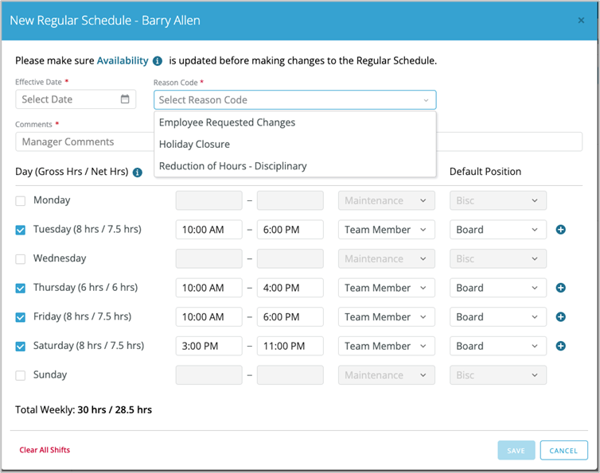Viewport: 600px width, 473px height.
Task: Click info icon next to Gross/Net Hrs
Action: point(138,172)
